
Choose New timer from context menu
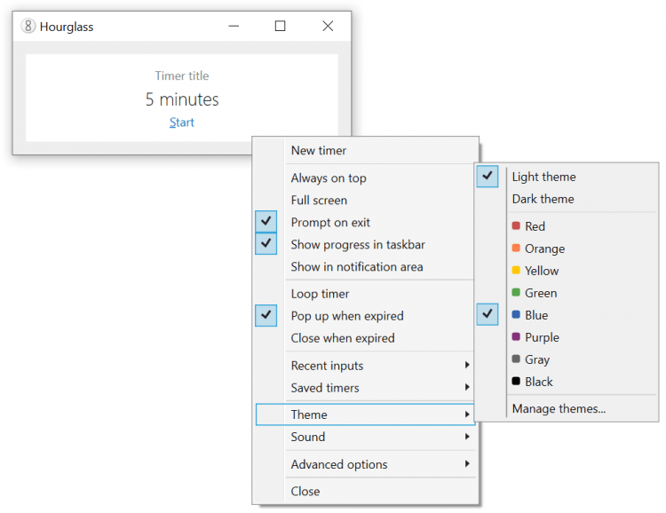319,151
